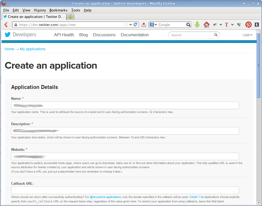The width and height of the screenshot is (262, 206).
Task: Click the Pinterest toolbar icon
Action: point(248,25)
